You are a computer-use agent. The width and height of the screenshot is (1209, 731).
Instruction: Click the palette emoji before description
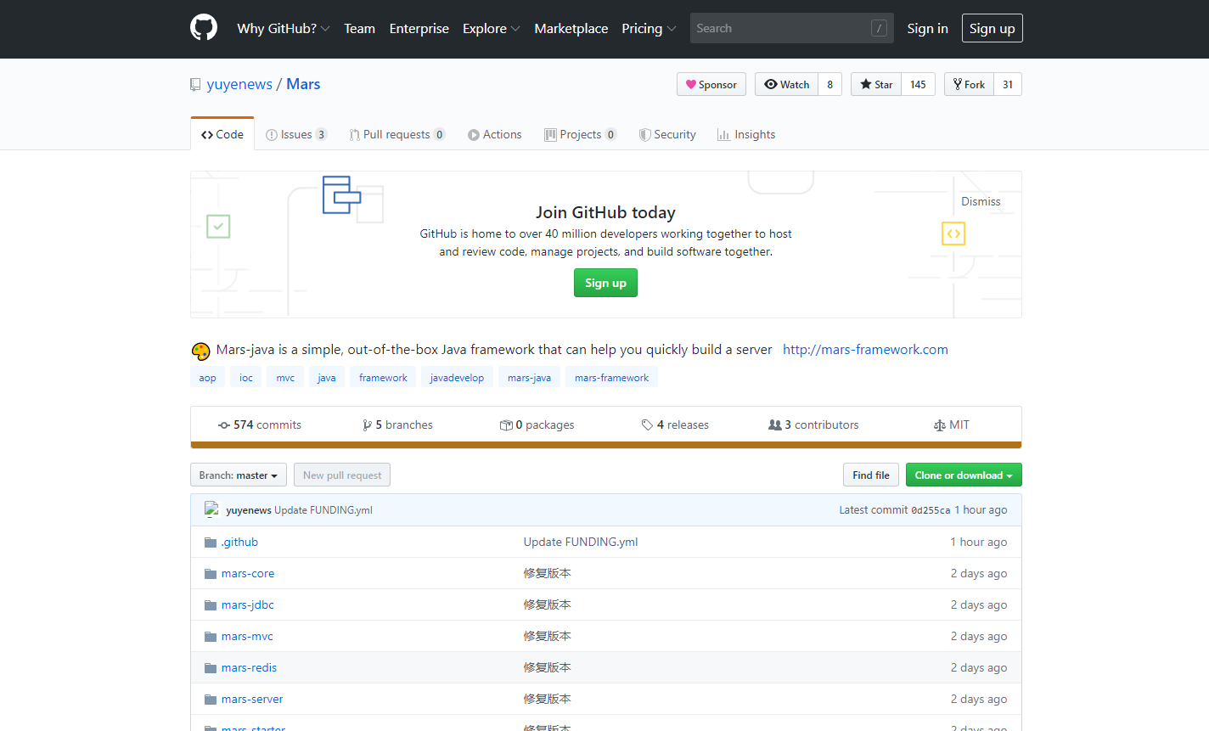coord(200,351)
